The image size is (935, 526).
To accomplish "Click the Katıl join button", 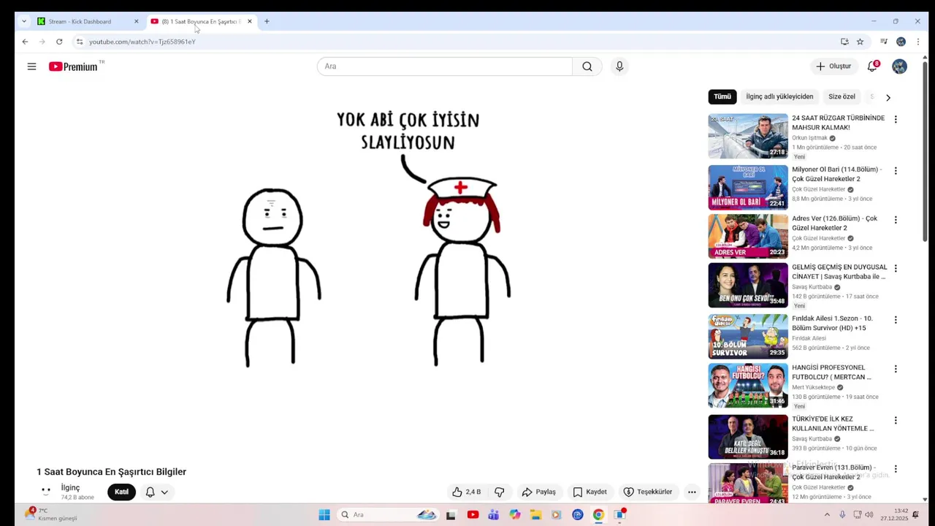I will click(x=121, y=492).
